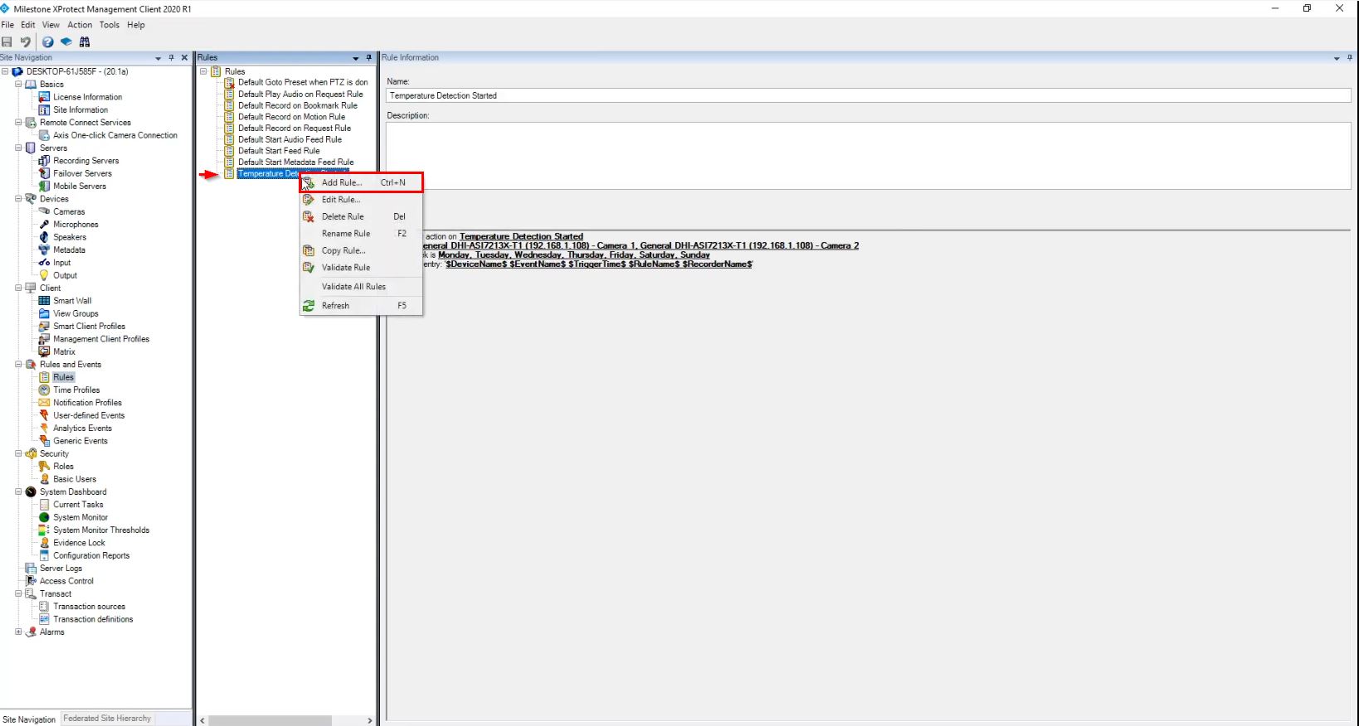This screenshot has width=1359, height=726.
Task: Collapse the Servers tree node
Action: pos(18,148)
